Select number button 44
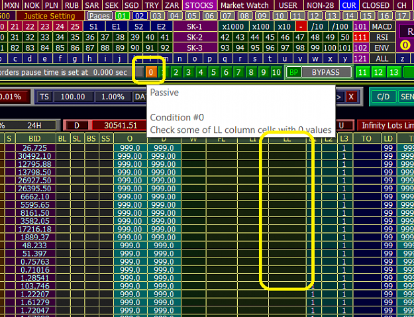414x317 pixels. coord(255,37)
